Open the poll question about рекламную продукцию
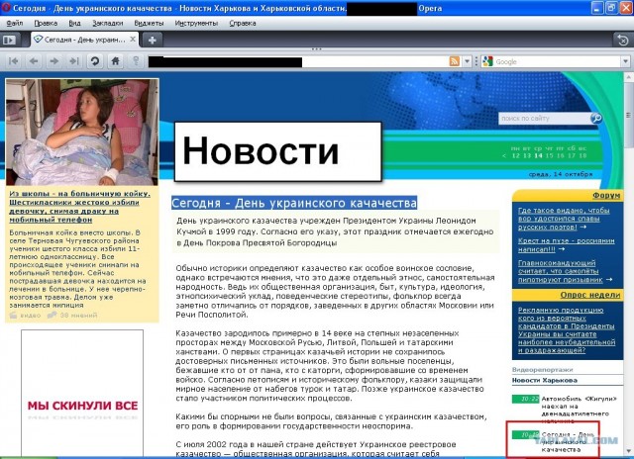The width and height of the screenshot is (634, 459). (567, 329)
